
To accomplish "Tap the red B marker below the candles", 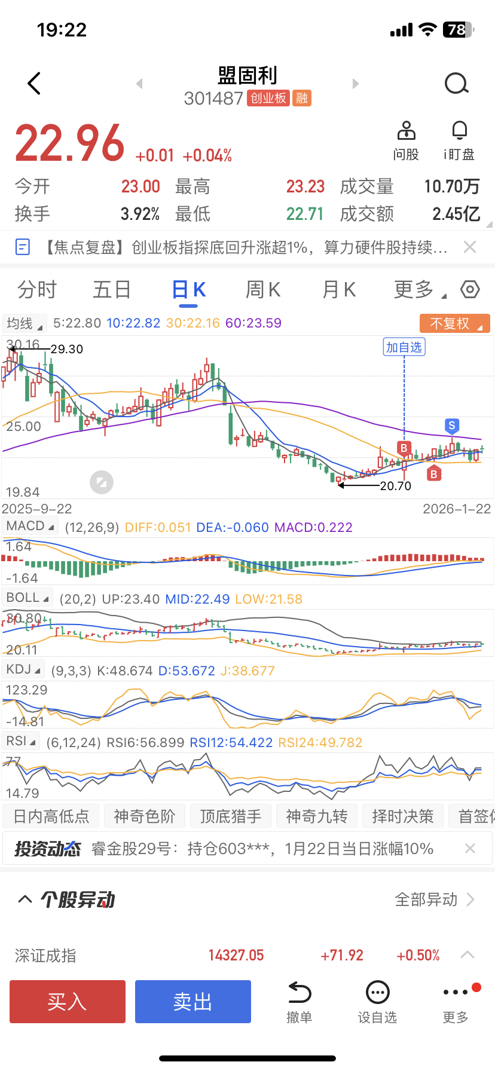I will click(x=434, y=474).
